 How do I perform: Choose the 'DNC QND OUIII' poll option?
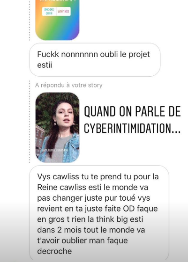point(49,12)
